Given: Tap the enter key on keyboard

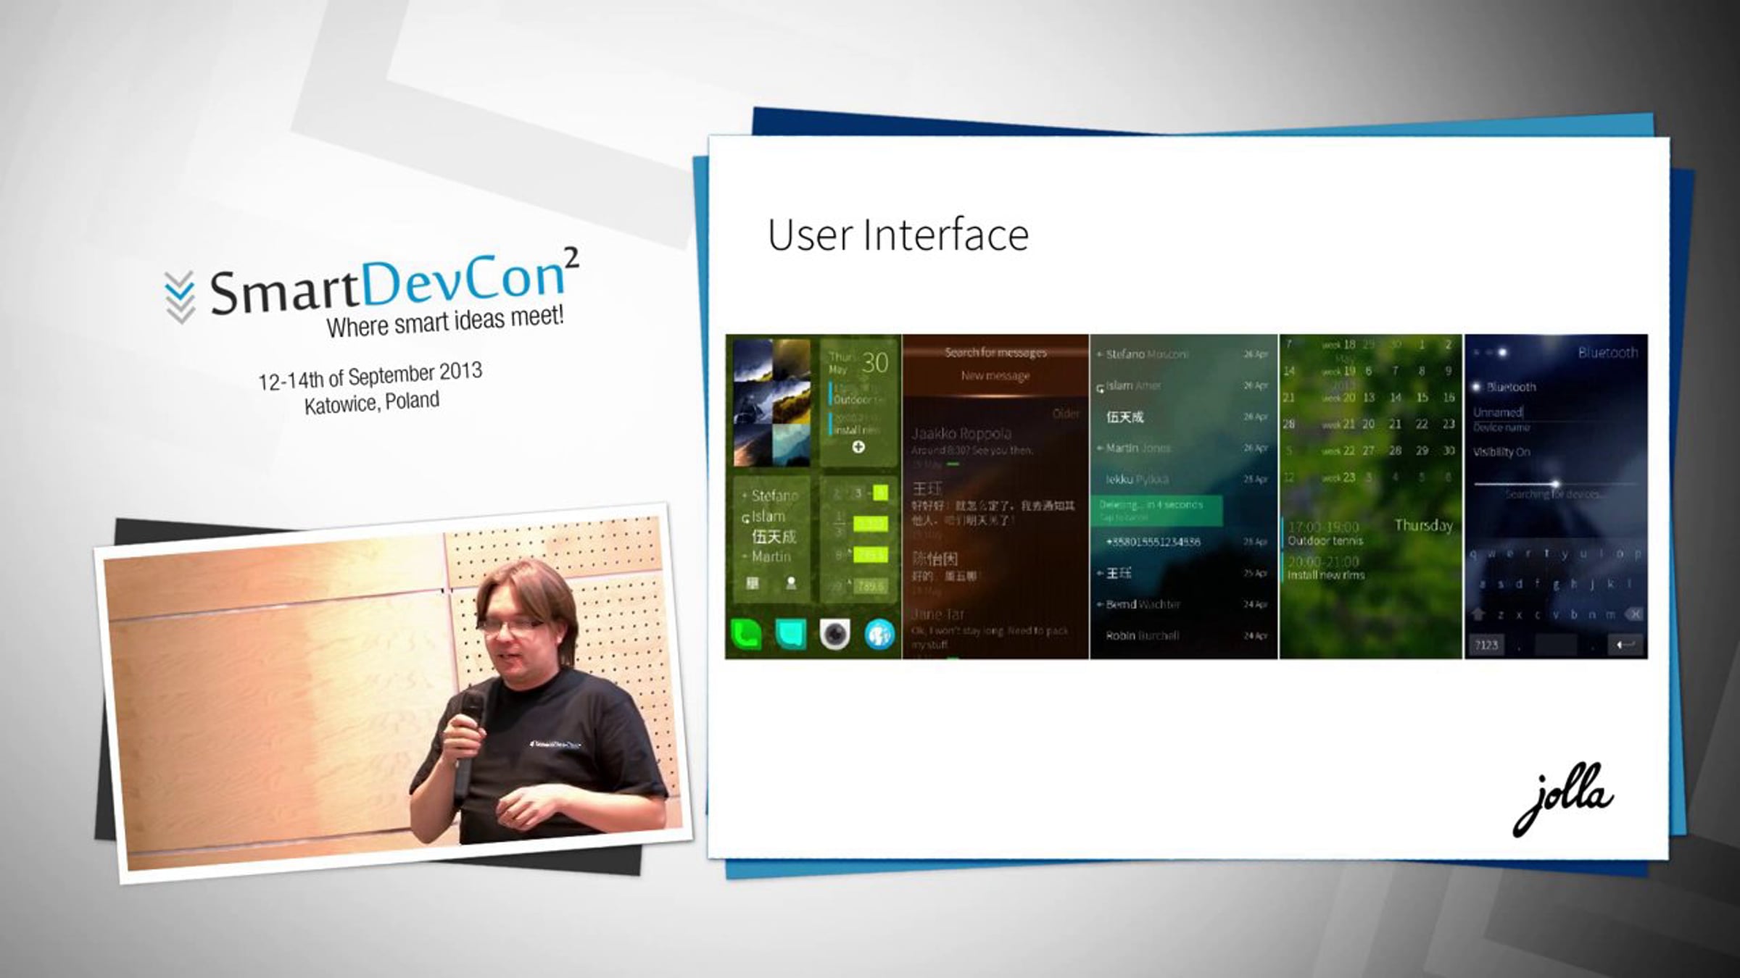Looking at the screenshot, I should (1625, 644).
